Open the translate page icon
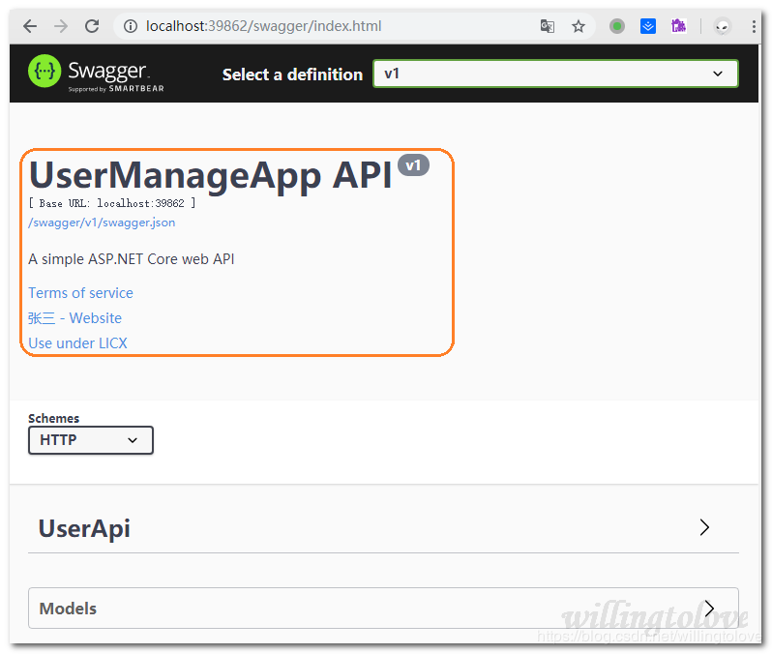 coord(547,26)
